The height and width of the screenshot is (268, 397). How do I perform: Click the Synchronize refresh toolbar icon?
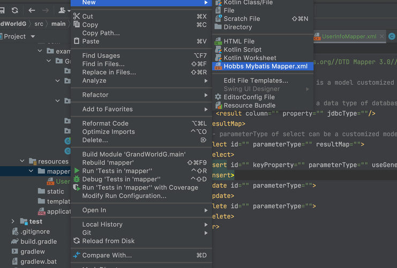pyautogui.click(x=15, y=10)
